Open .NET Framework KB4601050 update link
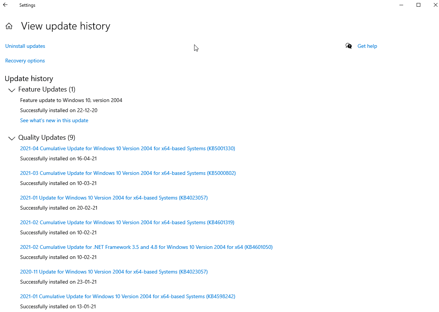 tap(146, 247)
